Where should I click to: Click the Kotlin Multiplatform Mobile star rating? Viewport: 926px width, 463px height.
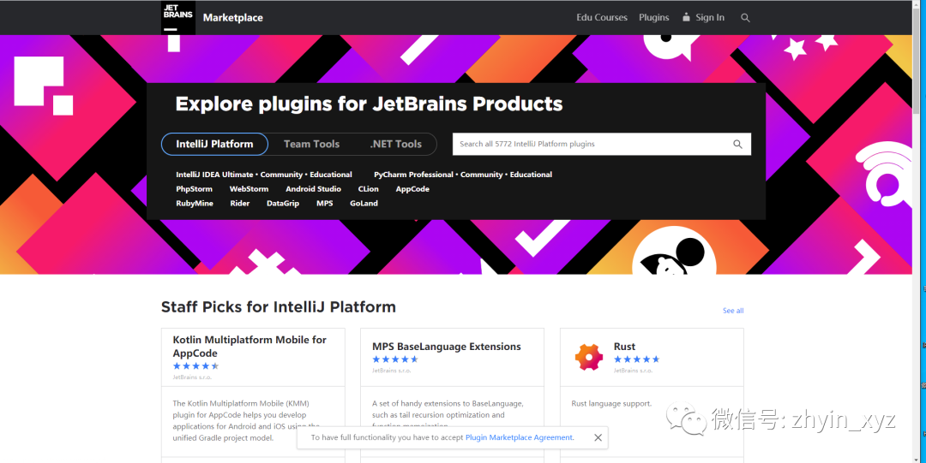(195, 365)
